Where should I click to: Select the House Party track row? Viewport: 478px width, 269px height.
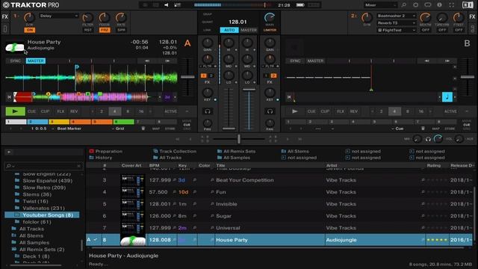[279, 240]
